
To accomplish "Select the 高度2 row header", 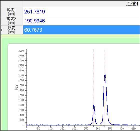I will coord(12,21).
